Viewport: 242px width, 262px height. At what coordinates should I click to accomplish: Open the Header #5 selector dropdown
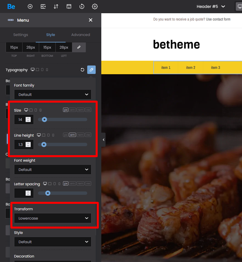[x=211, y=6]
